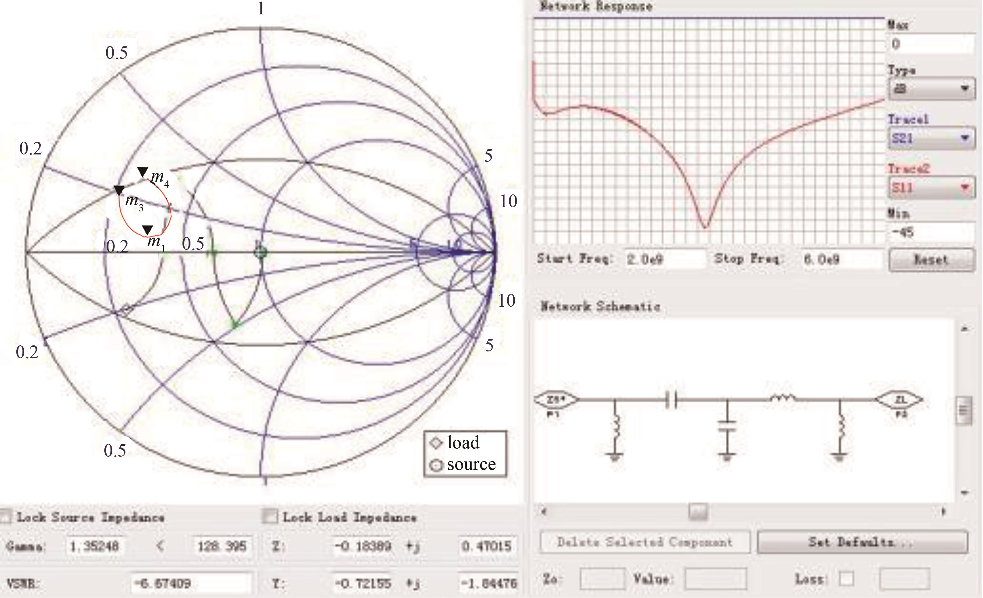Open the Trace1 S21 dropdown
The width and height of the screenshot is (983, 598).
(931, 138)
